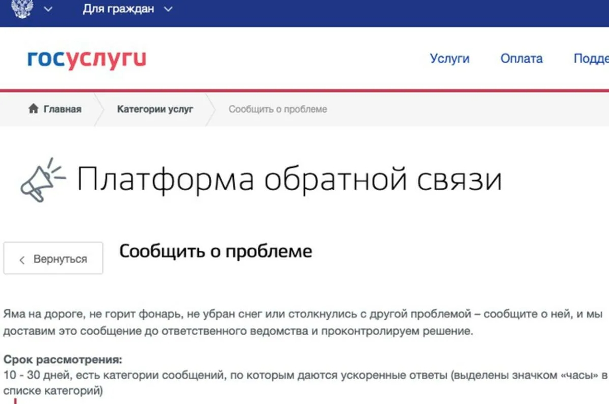Viewport: 609px width, 404px height.
Task: Click the Сообщить о проблеме heading
Action: click(x=216, y=251)
